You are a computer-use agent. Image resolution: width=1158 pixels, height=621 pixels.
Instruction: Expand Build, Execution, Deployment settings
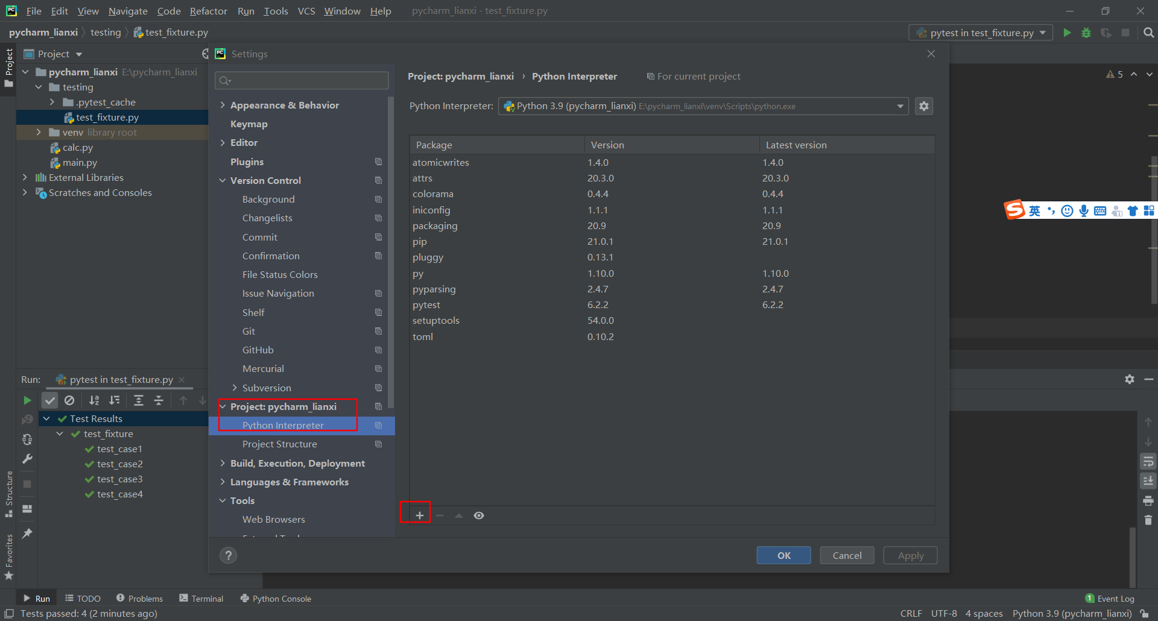[x=223, y=463]
